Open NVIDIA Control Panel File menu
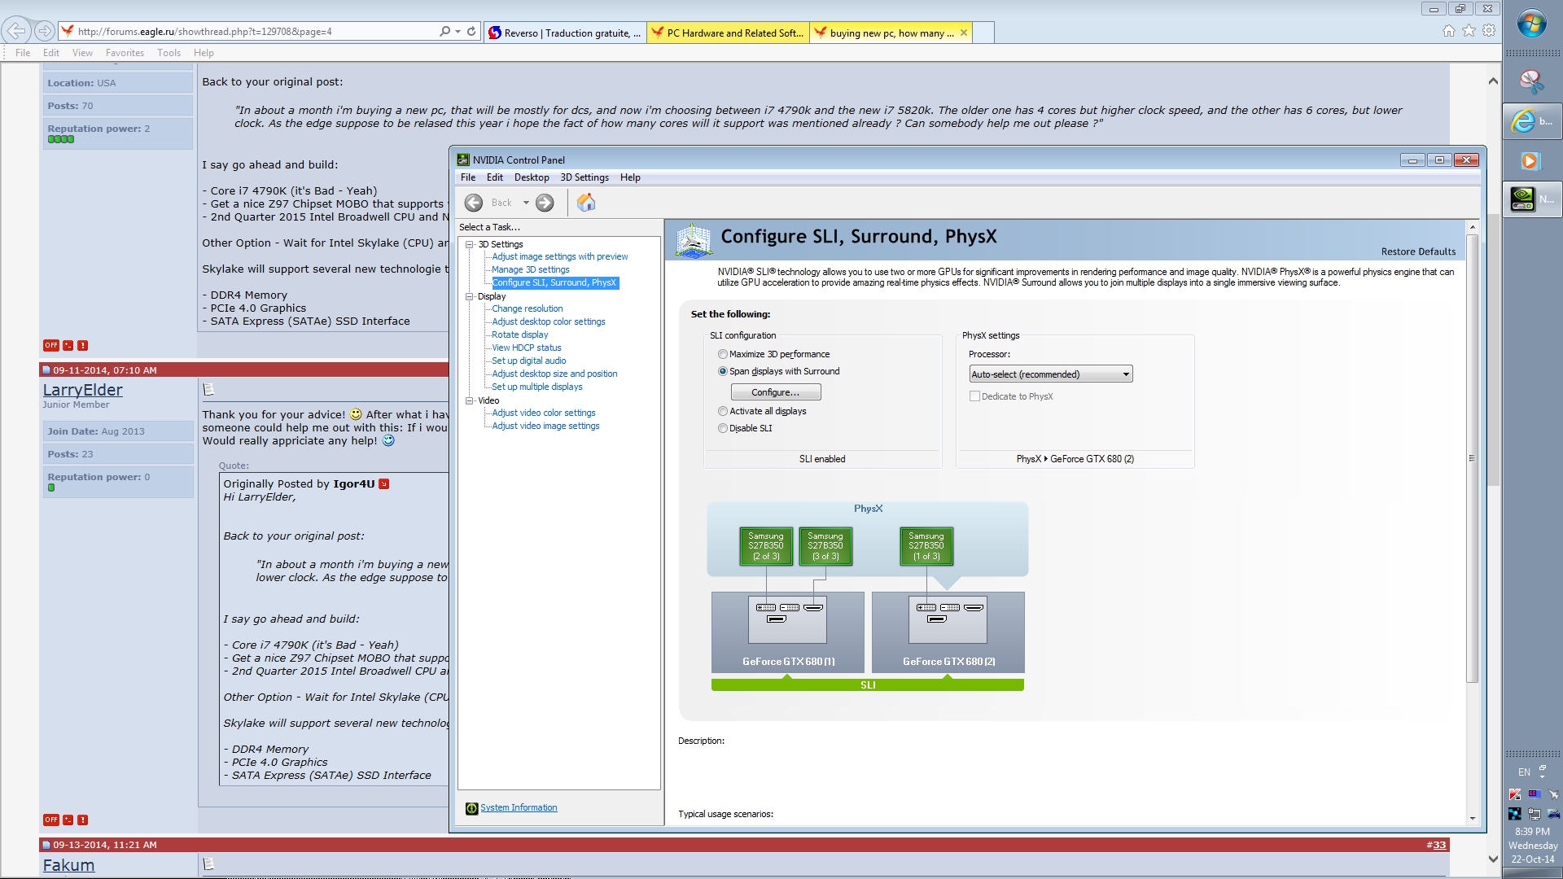 coord(468,177)
